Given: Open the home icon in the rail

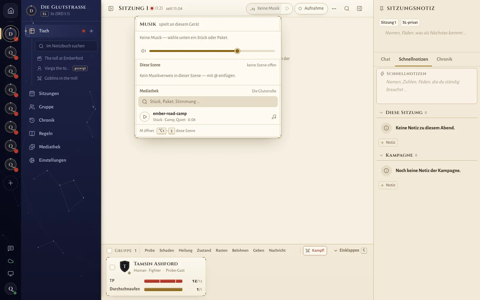Looking at the screenshot, I should point(11,11).
